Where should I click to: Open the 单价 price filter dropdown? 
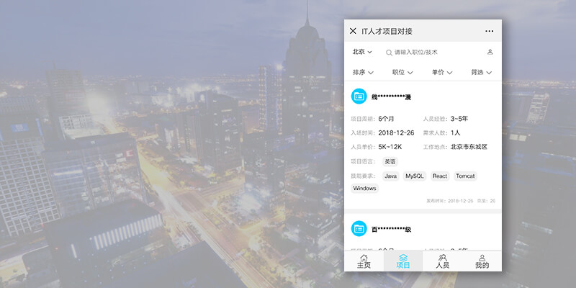(x=442, y=72)
